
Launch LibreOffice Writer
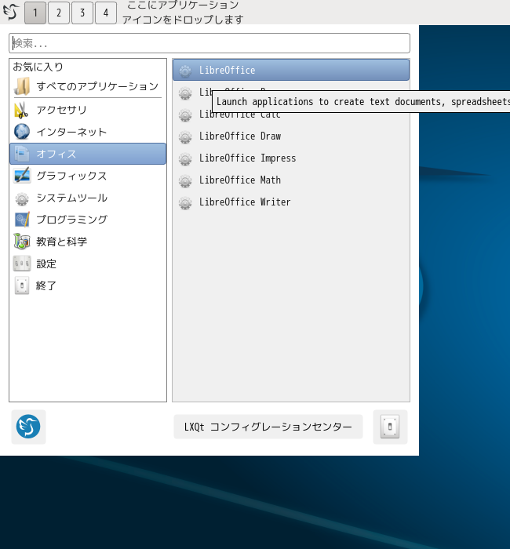coord(291,202)
